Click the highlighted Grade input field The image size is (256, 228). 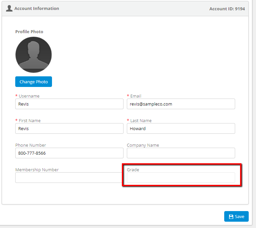(x=181, y=178)
